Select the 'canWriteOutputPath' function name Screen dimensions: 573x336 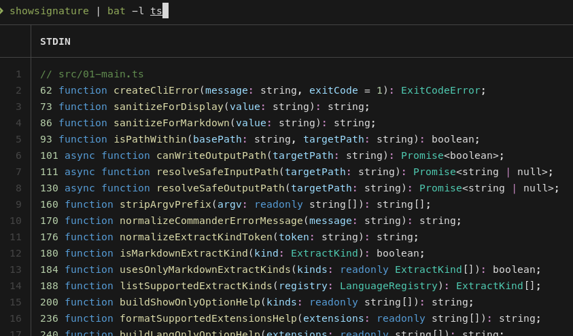pyautogui.click(x=211, y=155)
